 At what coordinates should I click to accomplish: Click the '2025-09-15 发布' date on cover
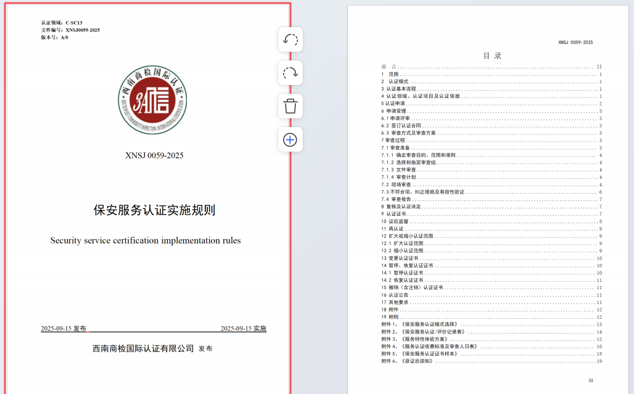pyautogui.click(x=64, y=329)
